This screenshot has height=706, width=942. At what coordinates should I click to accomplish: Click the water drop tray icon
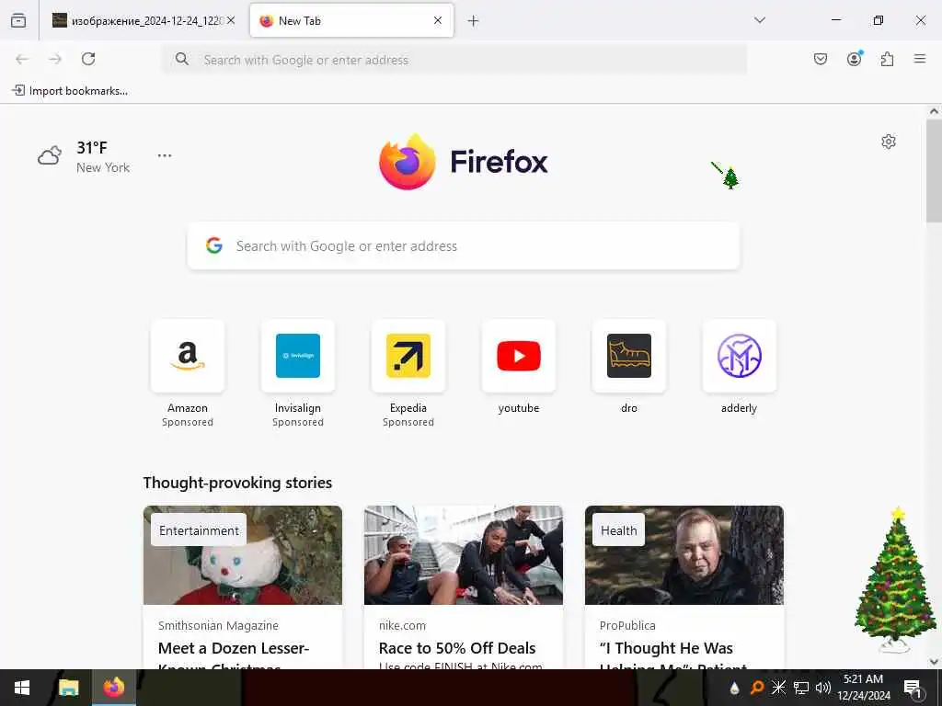point(734,689)
